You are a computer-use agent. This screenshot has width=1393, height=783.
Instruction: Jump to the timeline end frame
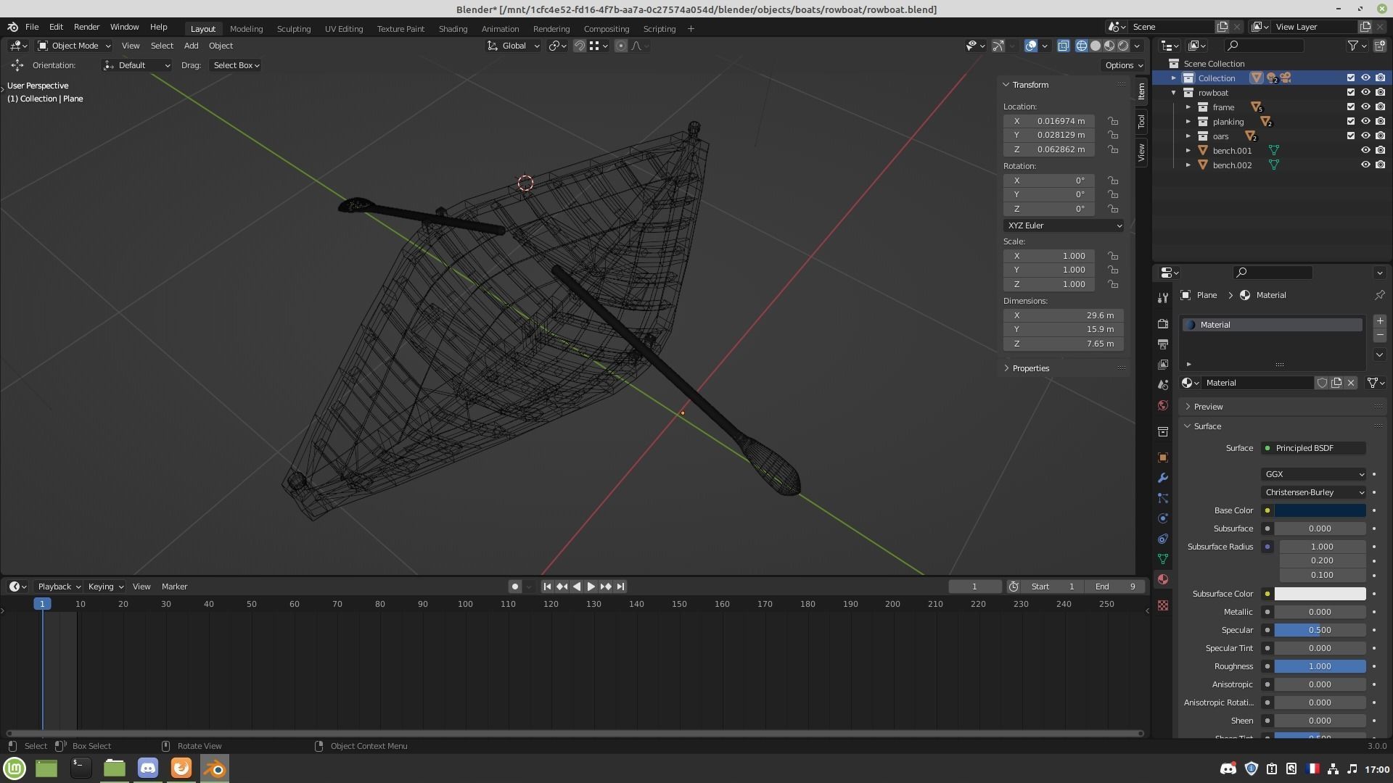click(x=620, y=587)
